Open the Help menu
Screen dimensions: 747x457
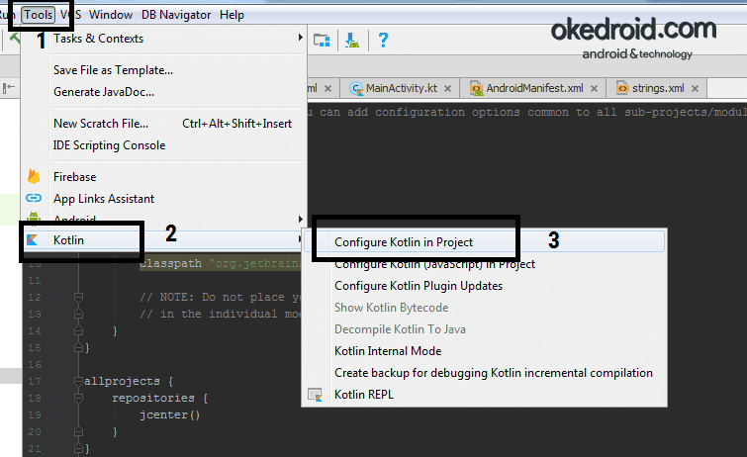tap(232, 15)
